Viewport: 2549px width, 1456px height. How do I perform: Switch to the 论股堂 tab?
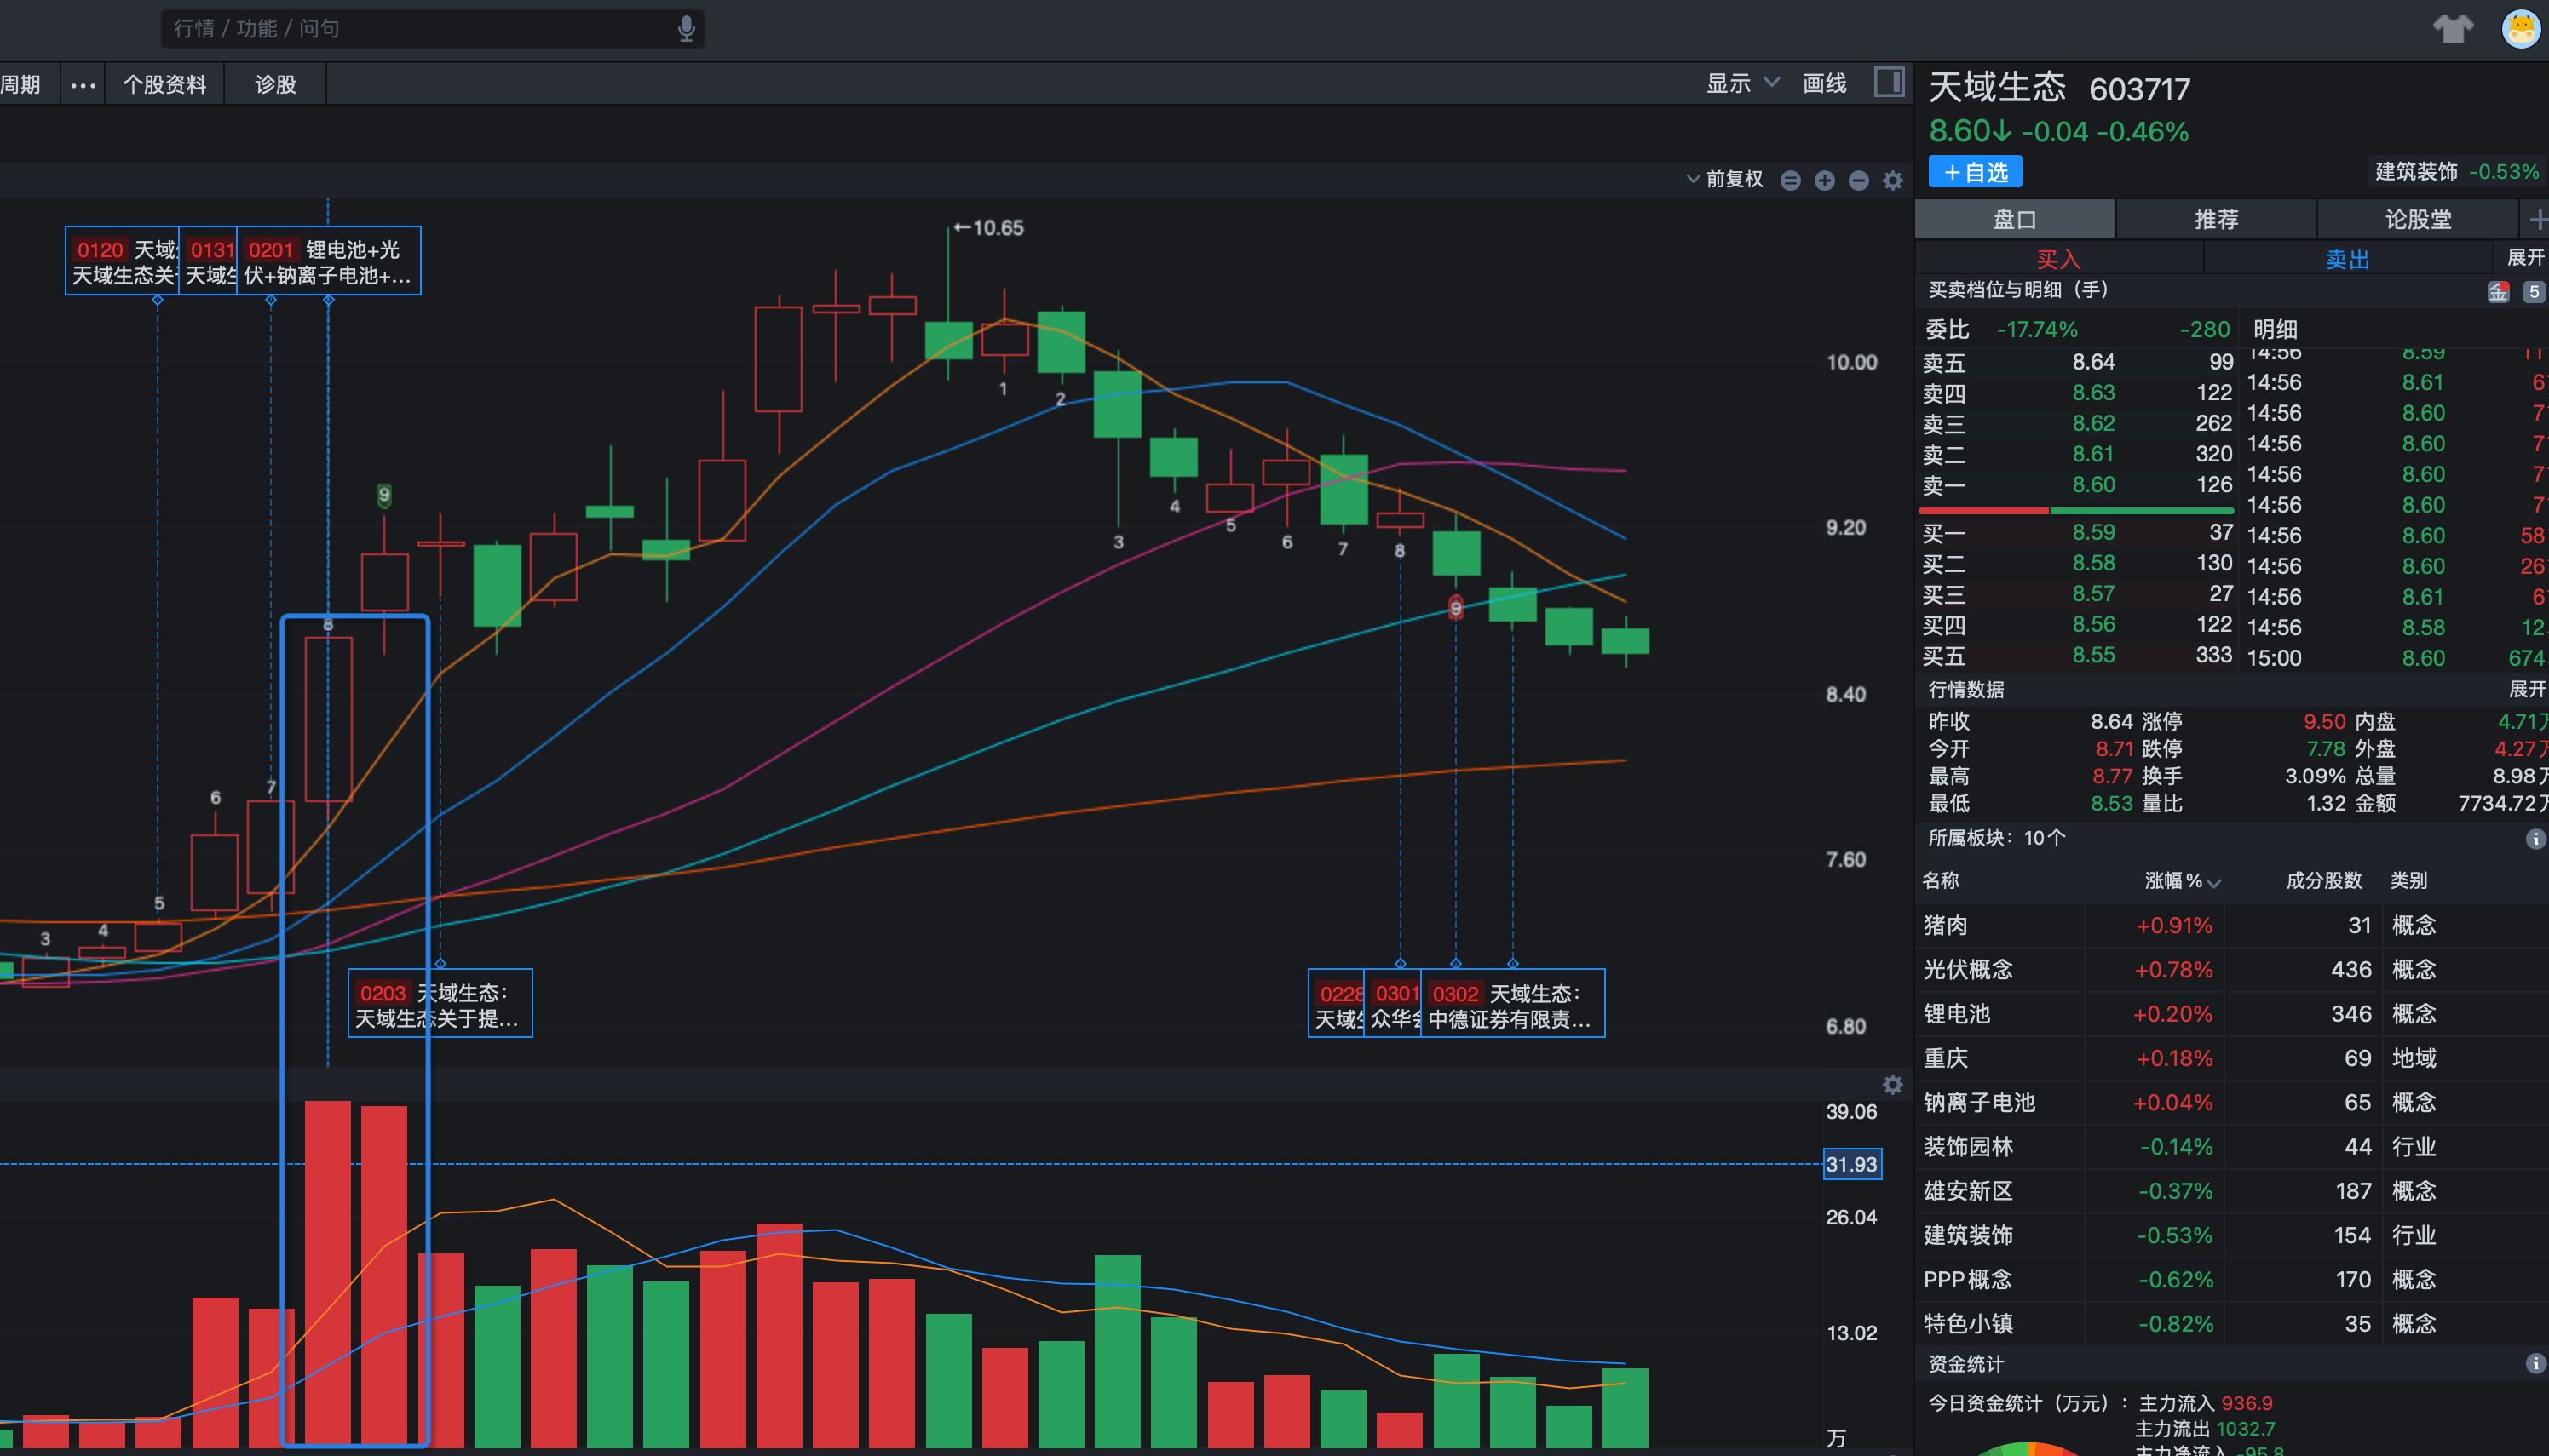[2417, 219]
